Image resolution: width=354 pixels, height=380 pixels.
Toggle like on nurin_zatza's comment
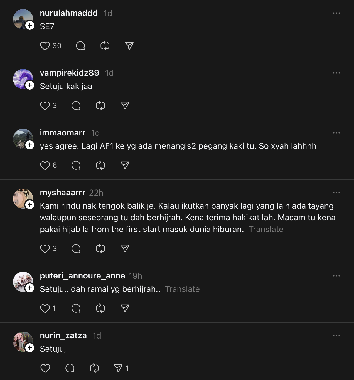(x=45, y=368)
